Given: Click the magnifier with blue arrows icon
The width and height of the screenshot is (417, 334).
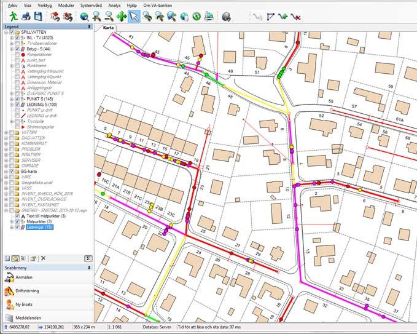Looking at the screenshot, I should pyautogui.click(x=172, y=17).
